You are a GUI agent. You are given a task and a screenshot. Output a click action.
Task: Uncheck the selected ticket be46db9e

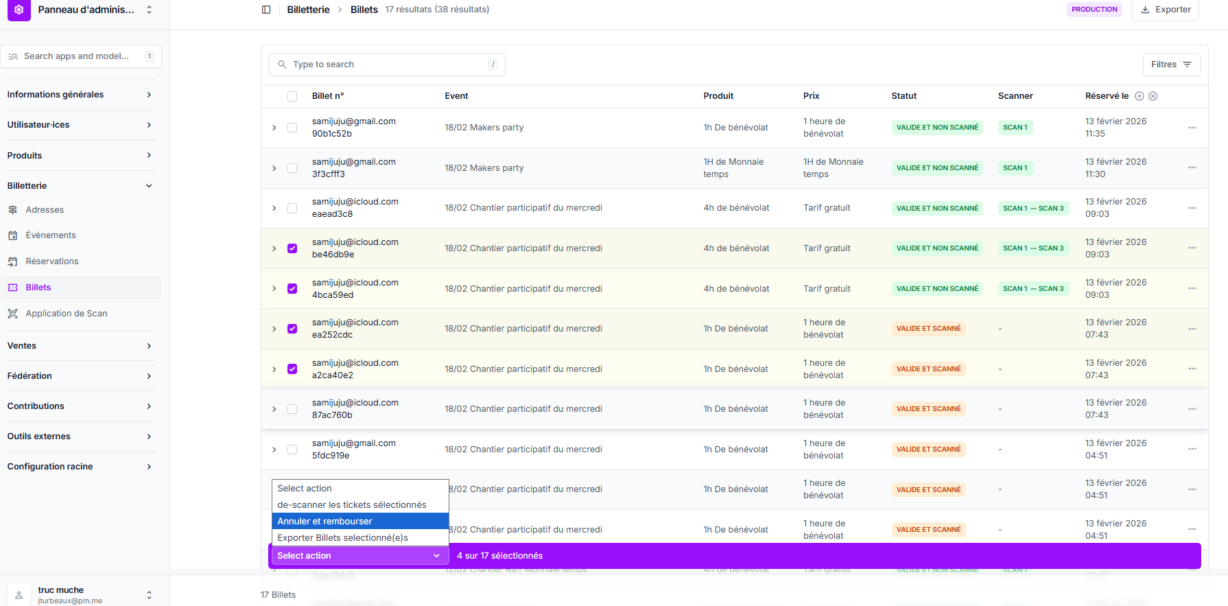point(292,248)
